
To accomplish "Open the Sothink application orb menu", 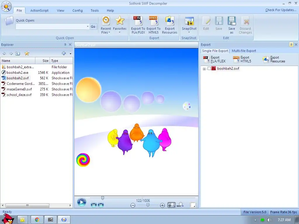I will coord(6,6).
